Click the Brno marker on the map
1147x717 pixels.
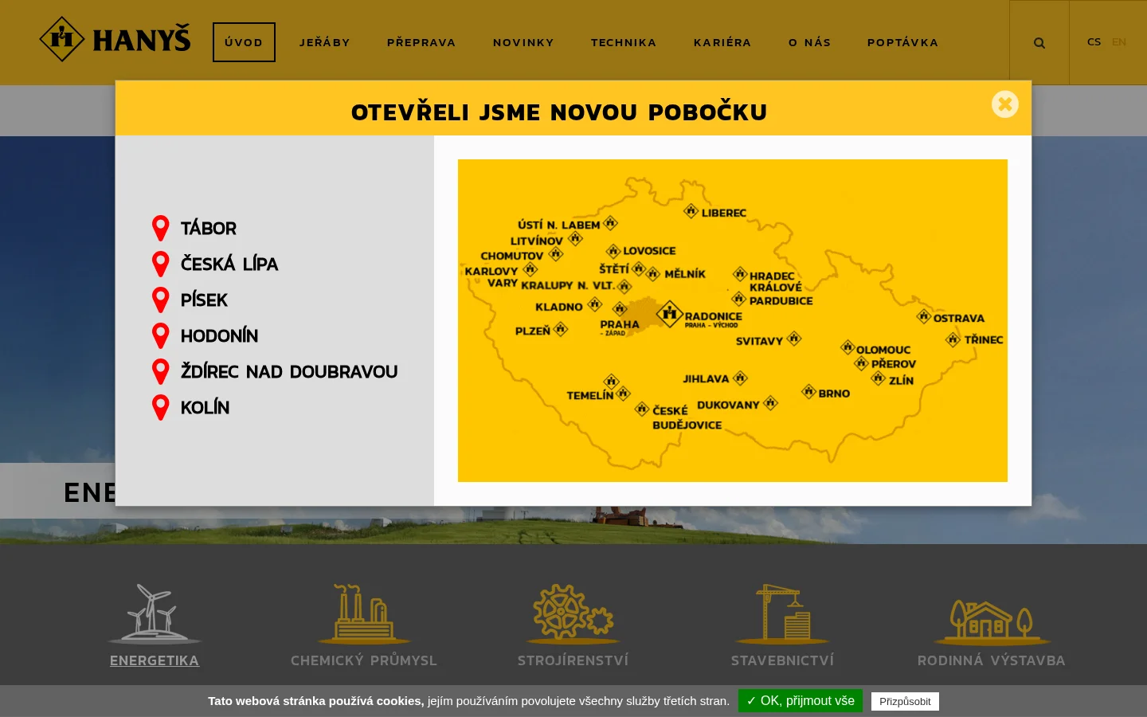(809, 391)
